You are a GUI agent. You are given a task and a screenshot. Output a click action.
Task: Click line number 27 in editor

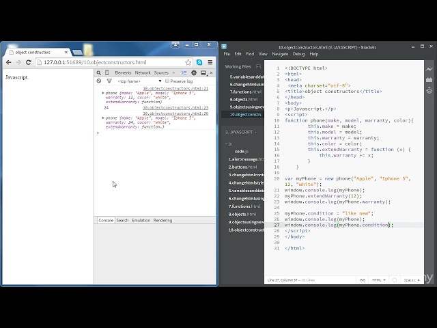[277, 225]
